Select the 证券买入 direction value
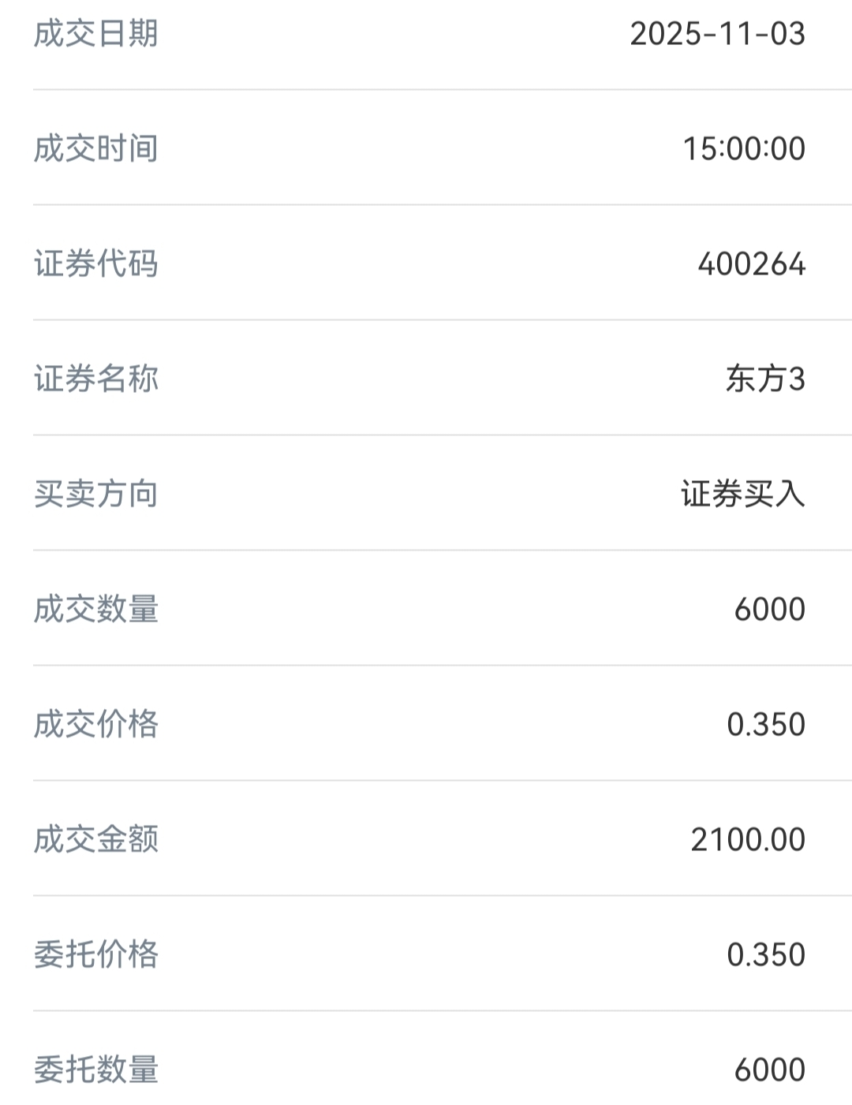 click(x=743, y=495)
